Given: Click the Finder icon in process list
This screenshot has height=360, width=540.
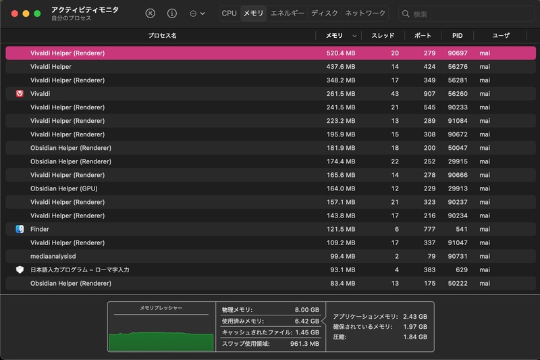Looking at the screenshot, I should 20,229.
